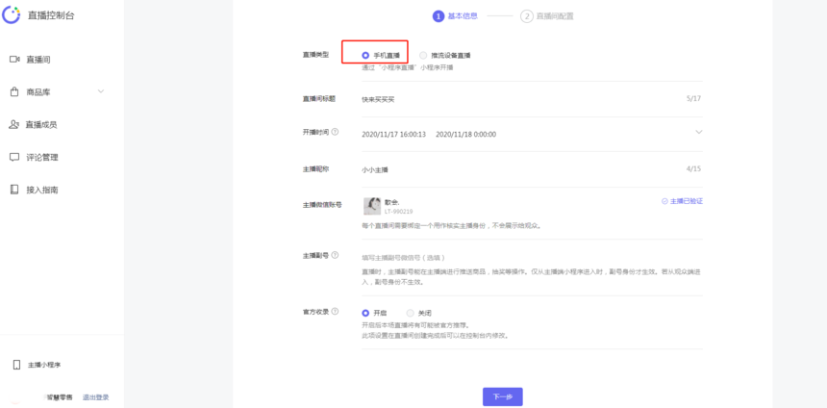Select the 手机直播 radio button
This screenshot has width=827, height=408.
365,56
